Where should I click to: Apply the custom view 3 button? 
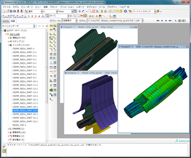36,16
